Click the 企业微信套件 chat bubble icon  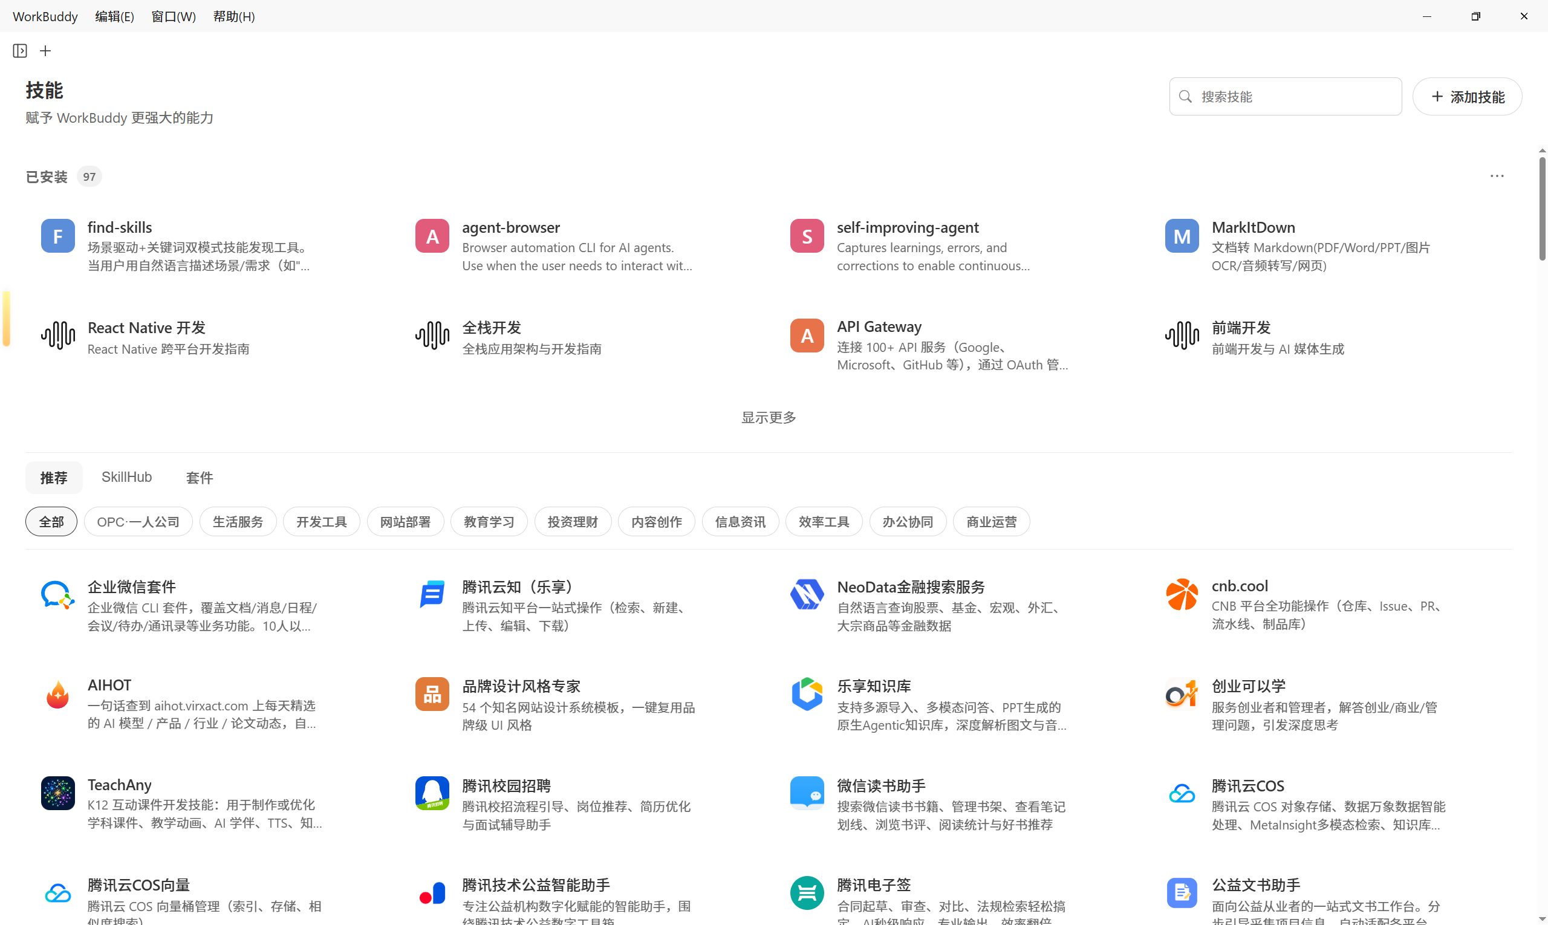[x=58, y=595]
